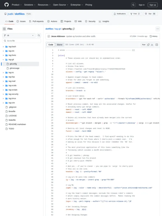Screen dimensions: 162x216
Task: Click the Sign up button
Action: pos(153,5)
